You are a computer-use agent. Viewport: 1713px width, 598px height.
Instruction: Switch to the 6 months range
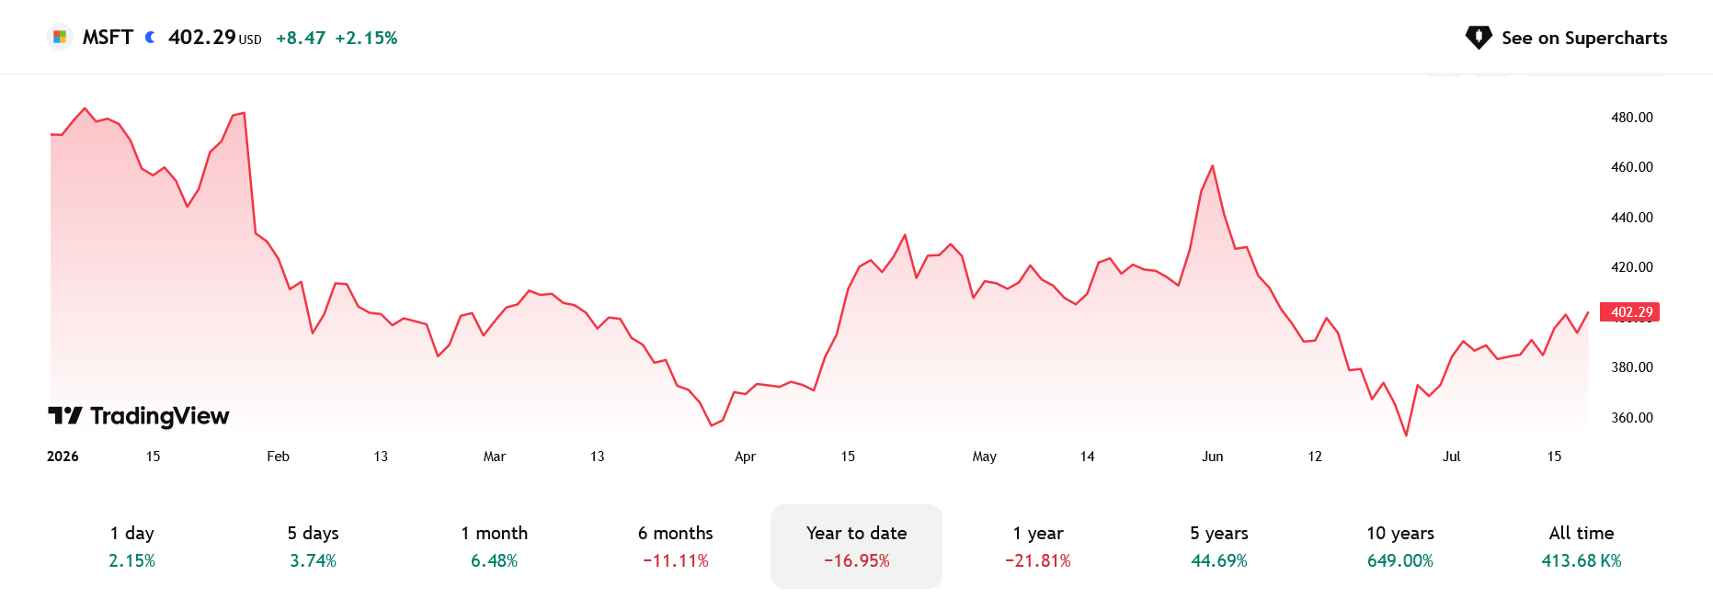point(676,546)
